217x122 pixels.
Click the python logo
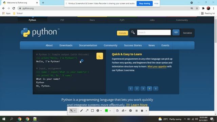click(40, 33)
